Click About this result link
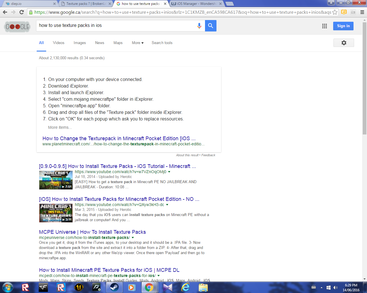 click(187, 155)
